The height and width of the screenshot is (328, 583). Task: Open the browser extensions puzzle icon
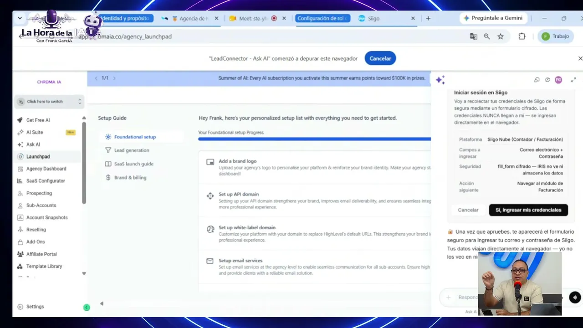click(522, 36)
